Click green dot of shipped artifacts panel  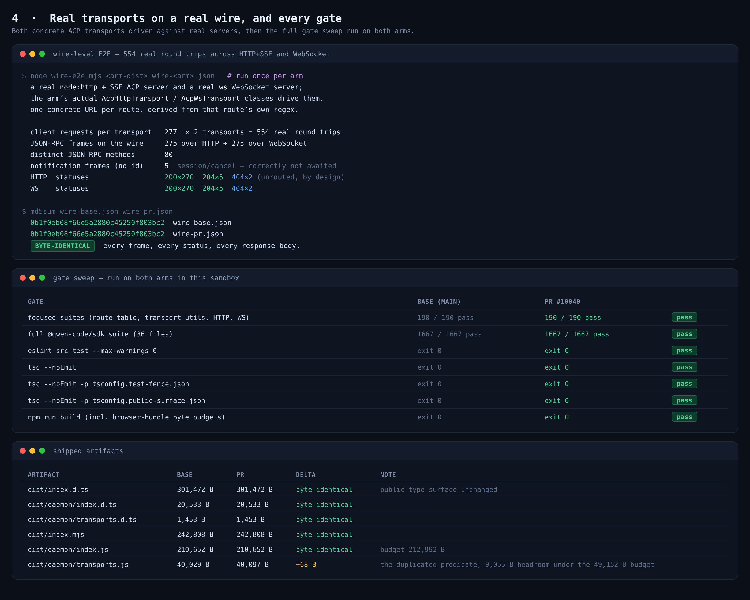[42, 451]
